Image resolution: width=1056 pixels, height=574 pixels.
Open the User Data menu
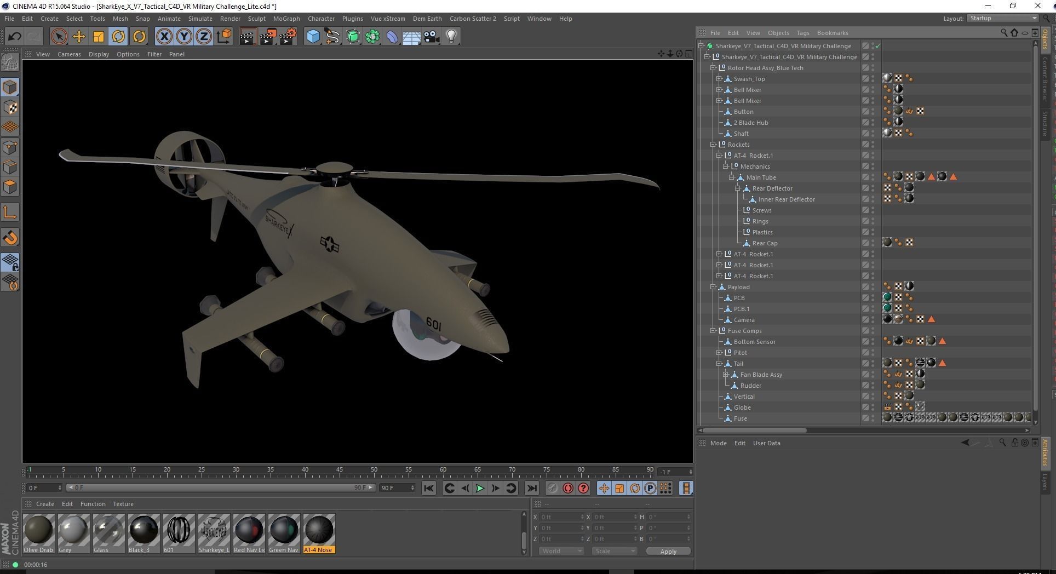pyautogui.click(x=766, y=443)
